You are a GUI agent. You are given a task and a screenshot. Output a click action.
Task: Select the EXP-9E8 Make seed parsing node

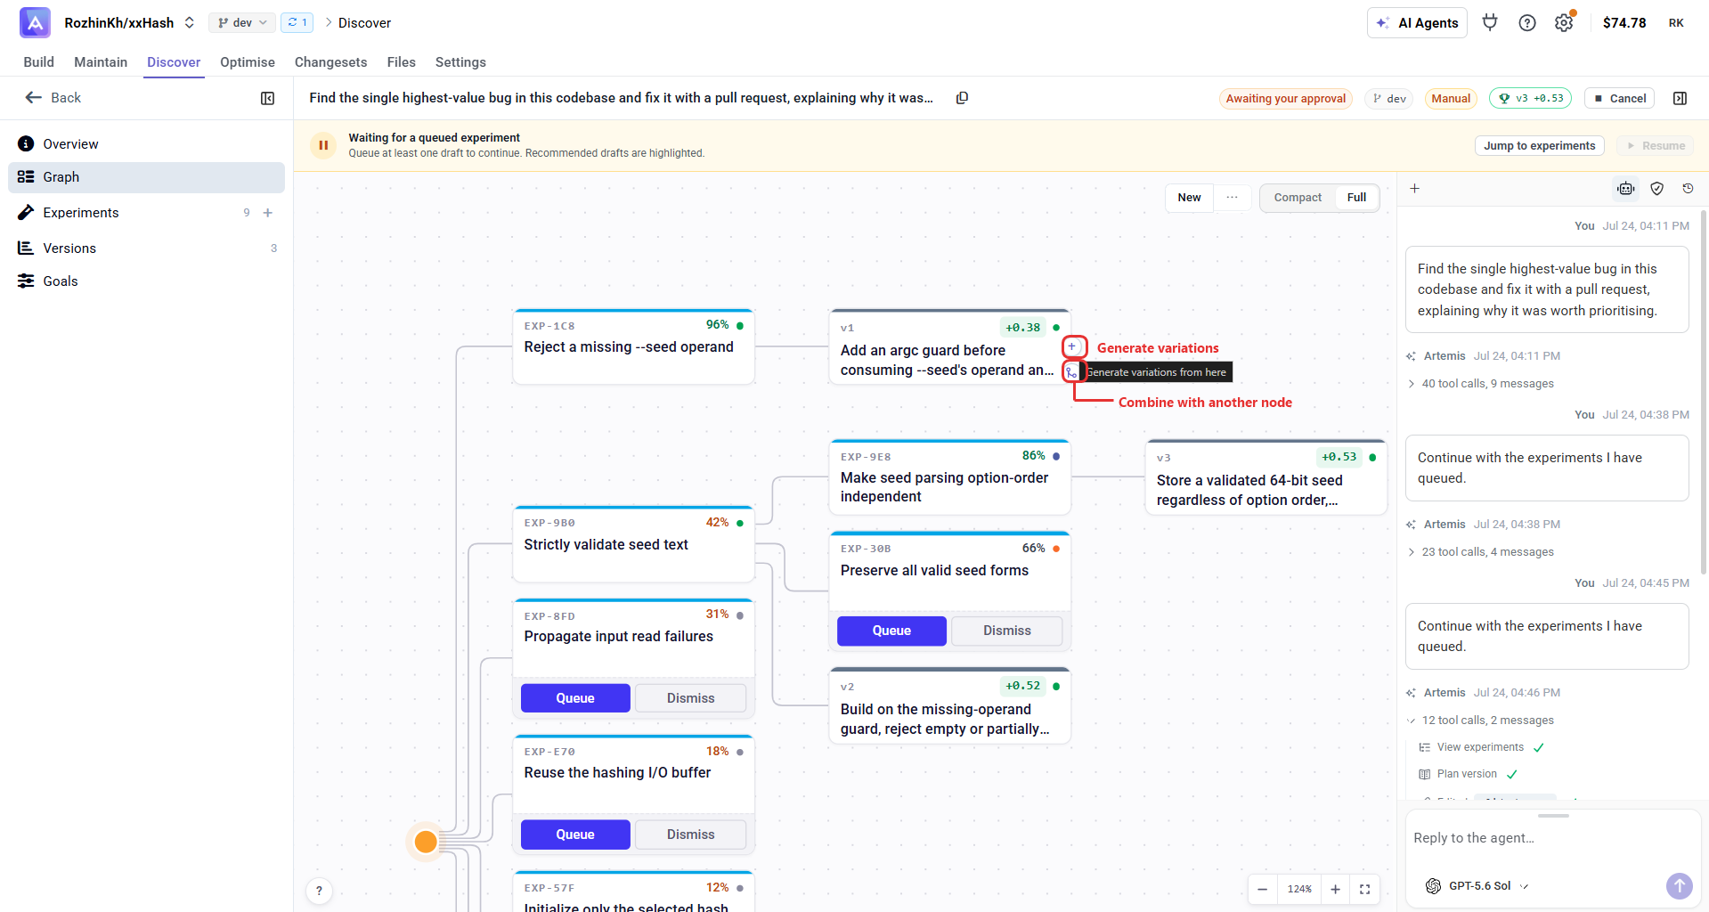pos(950,477)
